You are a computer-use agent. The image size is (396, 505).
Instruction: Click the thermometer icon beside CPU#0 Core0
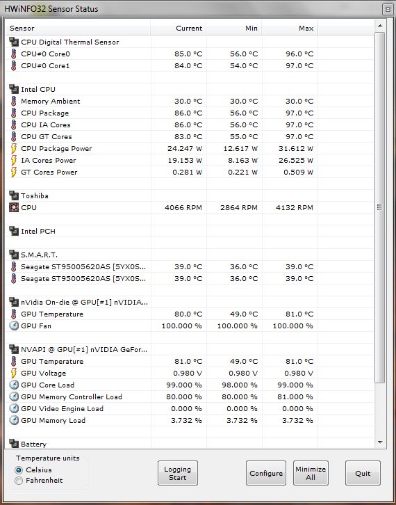click(13, 54)
